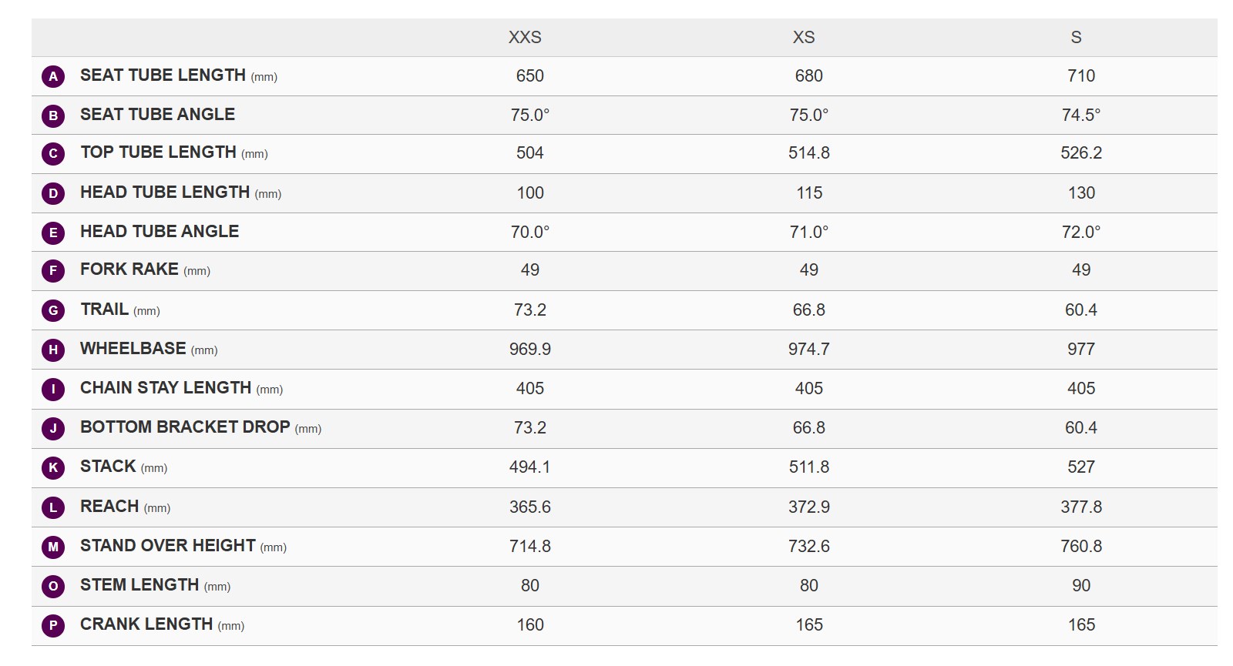The width and height of the screenshot is (1233, 666).
Task: Click the S stand over height value 760.8
Action: (1081, 547)
